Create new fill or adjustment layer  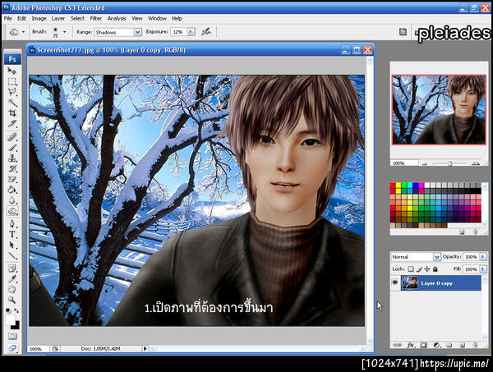436,345
